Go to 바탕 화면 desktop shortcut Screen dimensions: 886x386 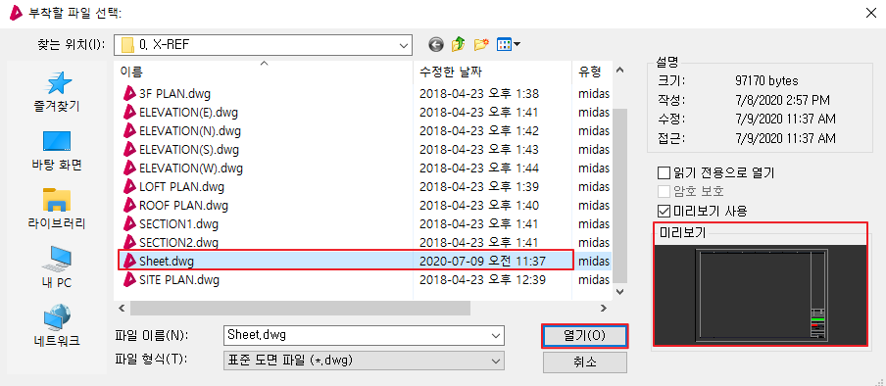coord(57,151)
